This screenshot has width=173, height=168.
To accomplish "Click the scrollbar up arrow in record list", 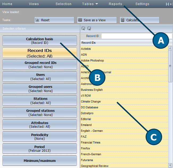I will [170, 48].
